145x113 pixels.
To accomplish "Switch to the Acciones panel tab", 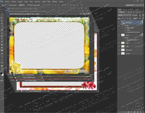I will click(x=131, y=10).
